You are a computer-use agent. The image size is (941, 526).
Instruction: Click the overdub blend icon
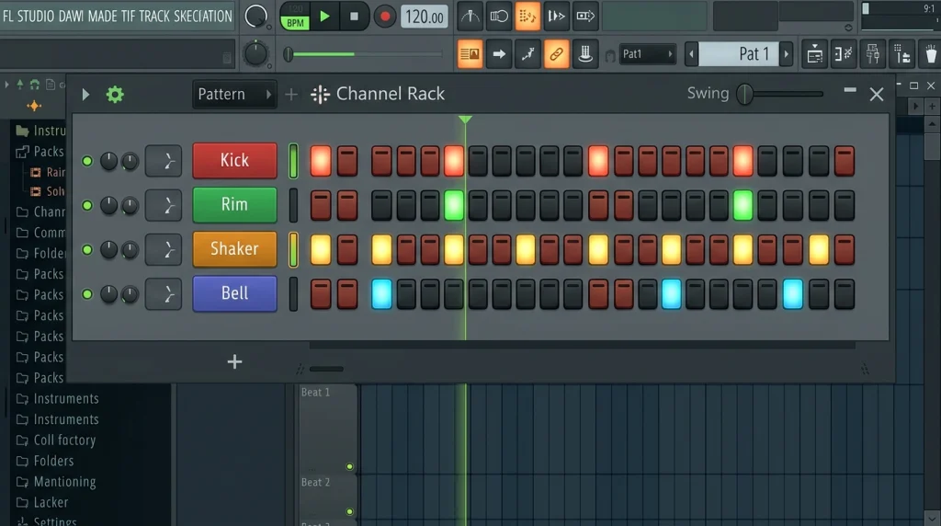pyautogui.click(x=556, y=17)
